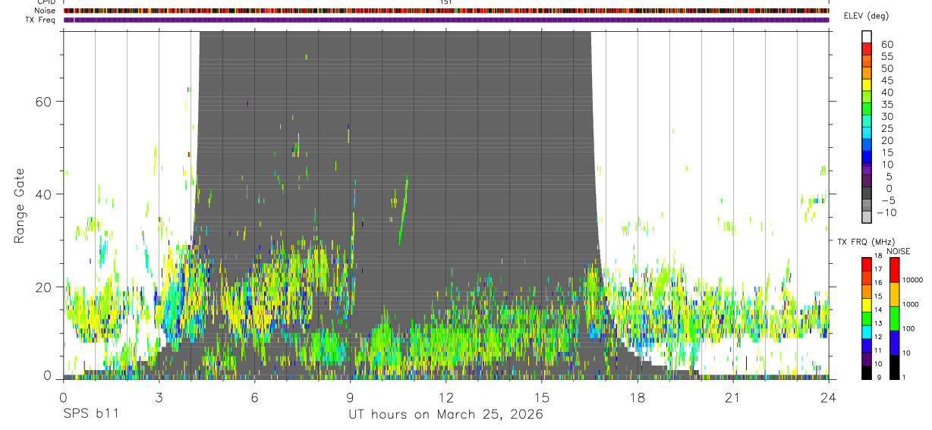Click the 'Range Gate' y-axis title
Screen dimensions: 932x430
pyautogui.click(x=19, y=205)
